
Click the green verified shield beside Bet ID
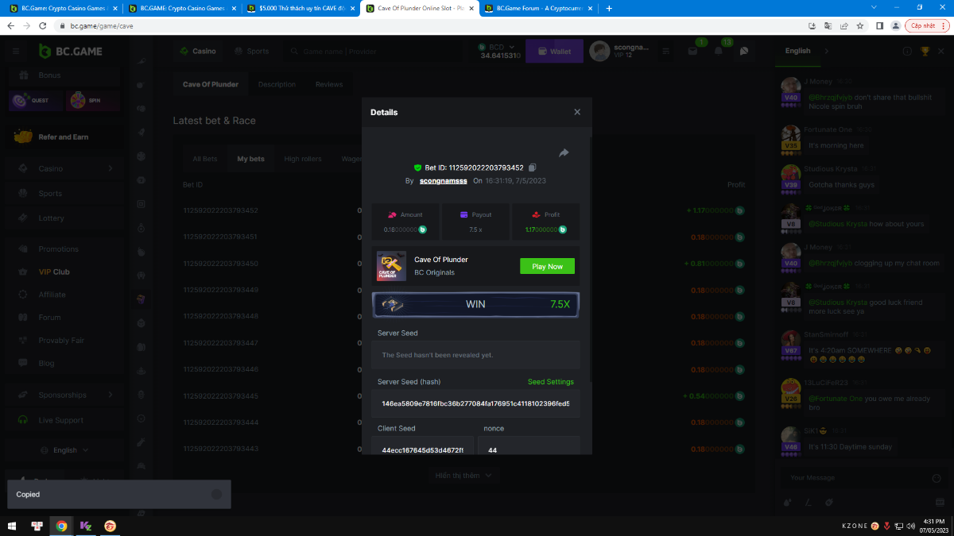tap(417, 168)
